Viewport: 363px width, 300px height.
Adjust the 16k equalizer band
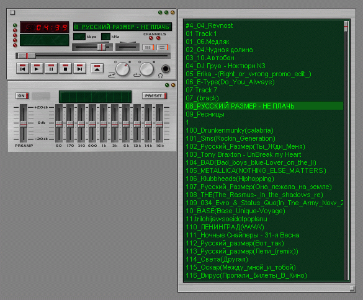coord(159,123)
